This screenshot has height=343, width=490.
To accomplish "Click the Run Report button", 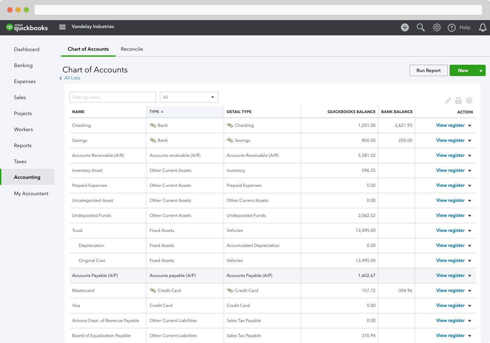I will [428, 70].
